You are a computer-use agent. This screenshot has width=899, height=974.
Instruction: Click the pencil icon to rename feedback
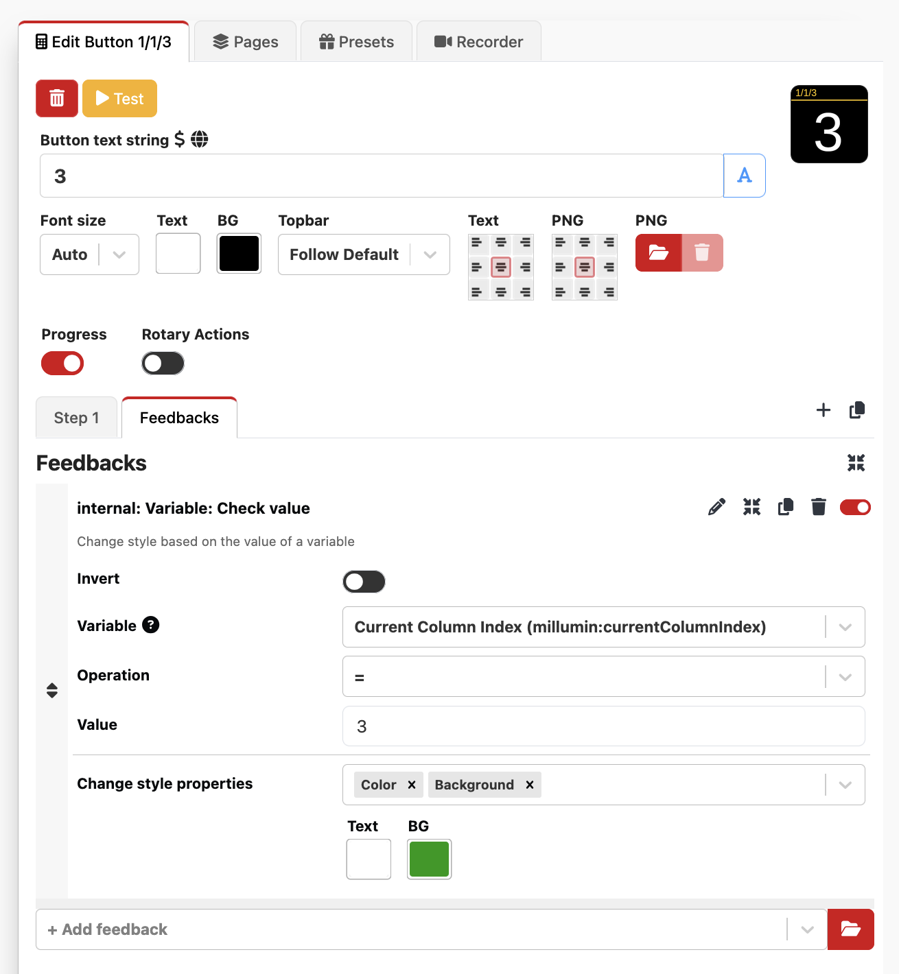click(x=716, y=507)
